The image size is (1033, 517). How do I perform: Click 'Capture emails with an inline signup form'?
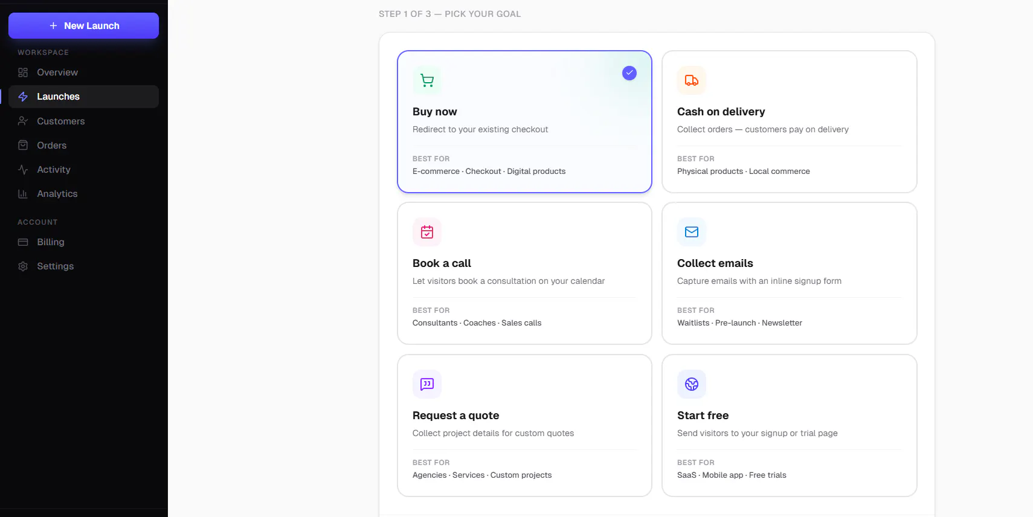point(759,281)
